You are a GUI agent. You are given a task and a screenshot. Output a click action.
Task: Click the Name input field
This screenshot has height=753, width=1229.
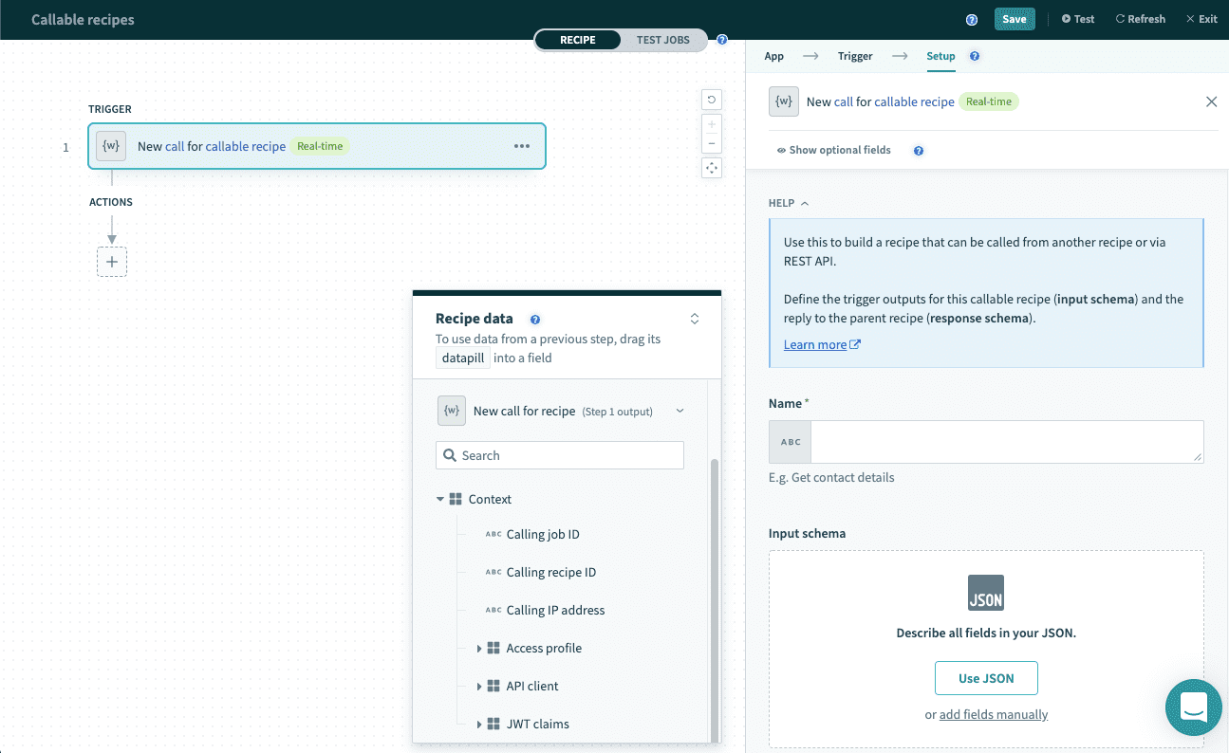[x=1008, y=441]
